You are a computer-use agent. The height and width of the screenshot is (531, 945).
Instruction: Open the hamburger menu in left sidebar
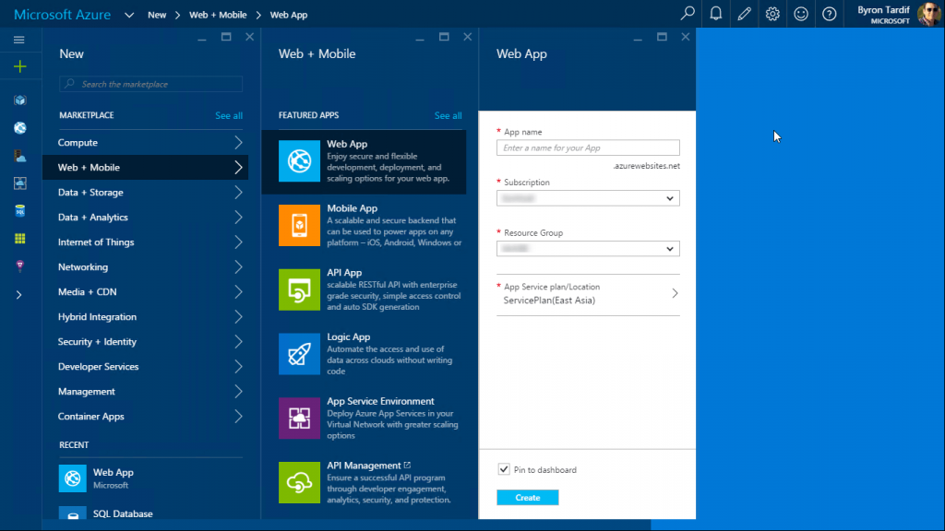click(x=19, y=40)
